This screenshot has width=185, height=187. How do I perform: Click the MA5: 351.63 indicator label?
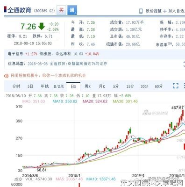pos(34,101)
